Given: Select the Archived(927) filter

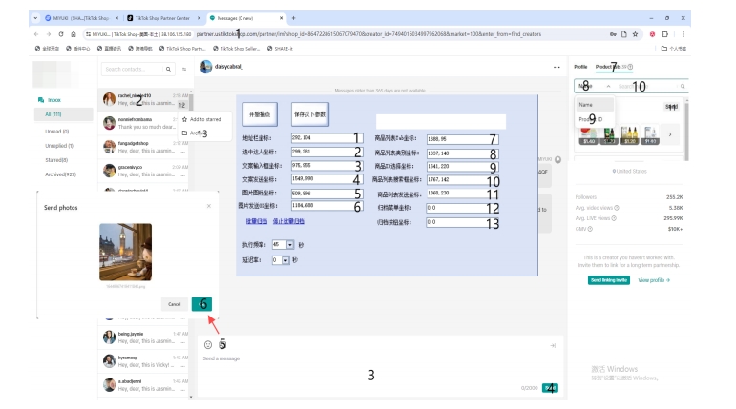Looking at the screenshot, I should click(x=60, y=174).
